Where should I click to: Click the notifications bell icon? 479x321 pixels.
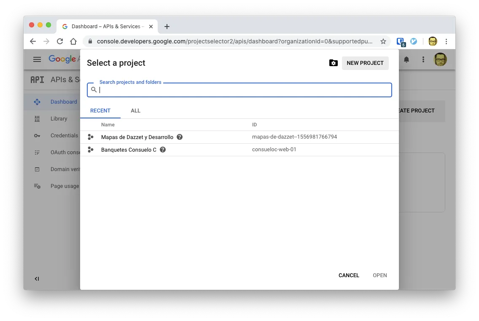tap(406, 59)
